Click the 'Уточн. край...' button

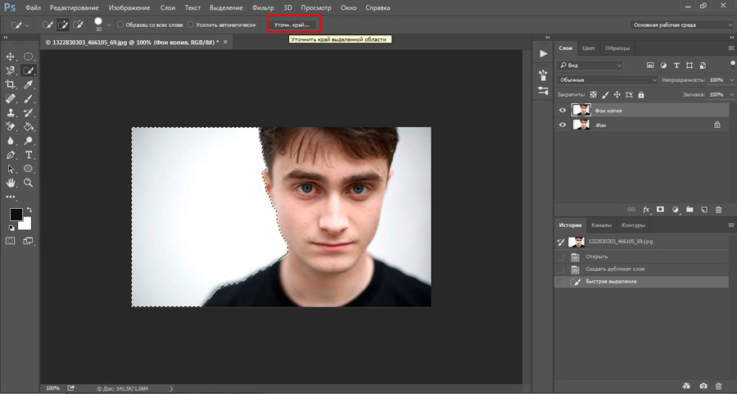click(x=292, y=25)
